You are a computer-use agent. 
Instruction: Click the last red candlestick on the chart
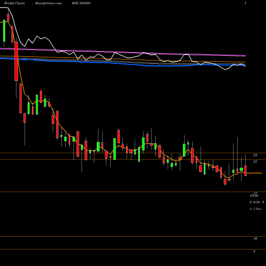pos(245,171)
